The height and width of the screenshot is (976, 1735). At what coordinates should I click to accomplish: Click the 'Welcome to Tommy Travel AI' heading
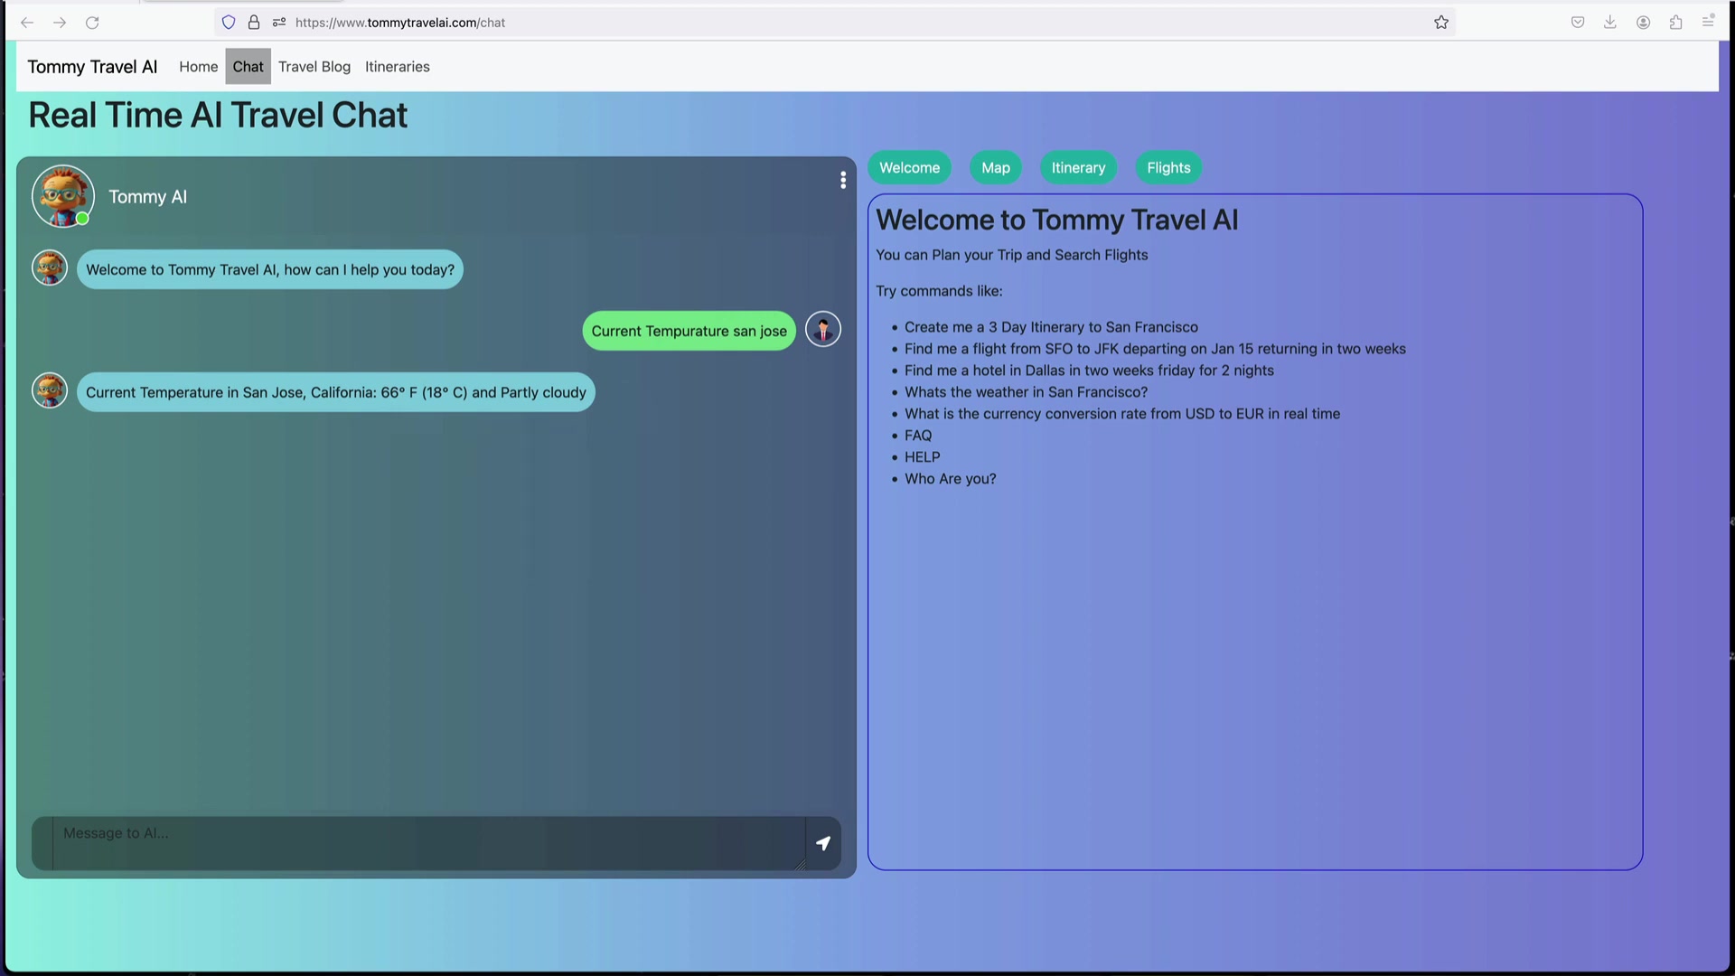[x=1057, y=220]
